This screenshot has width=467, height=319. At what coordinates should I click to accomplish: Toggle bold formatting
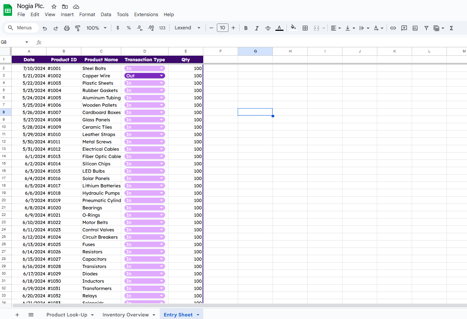[x=246, y=28]
